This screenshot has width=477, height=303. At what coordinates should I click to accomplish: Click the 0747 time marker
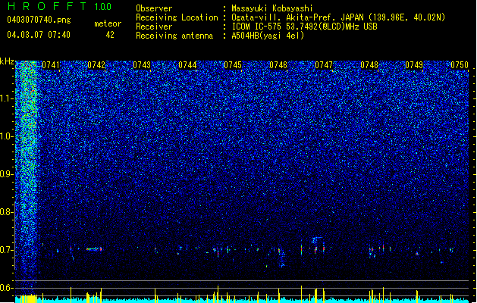pyautogui.click(x=324, y=65)
